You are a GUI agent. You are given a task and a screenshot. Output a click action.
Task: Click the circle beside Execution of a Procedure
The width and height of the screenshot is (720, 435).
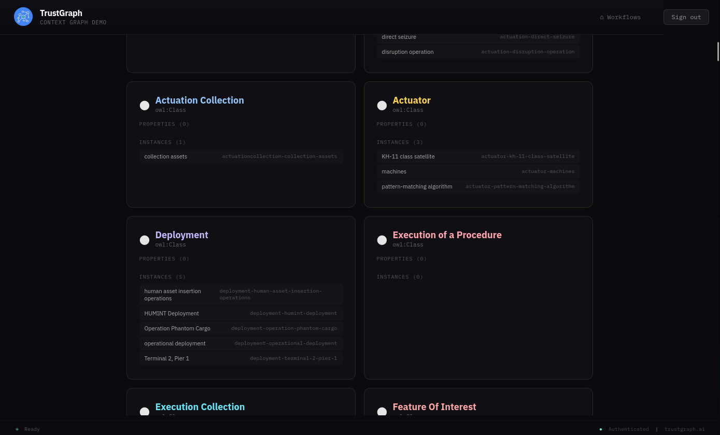pos(382,240)
